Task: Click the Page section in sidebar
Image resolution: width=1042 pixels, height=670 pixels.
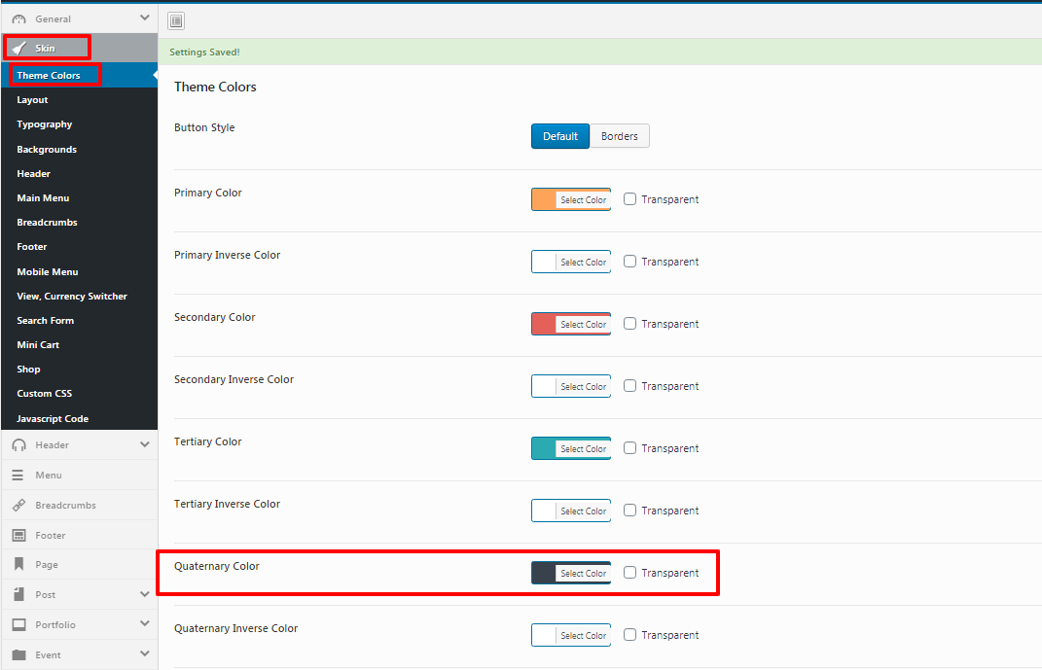Action: tap(79, 564)
